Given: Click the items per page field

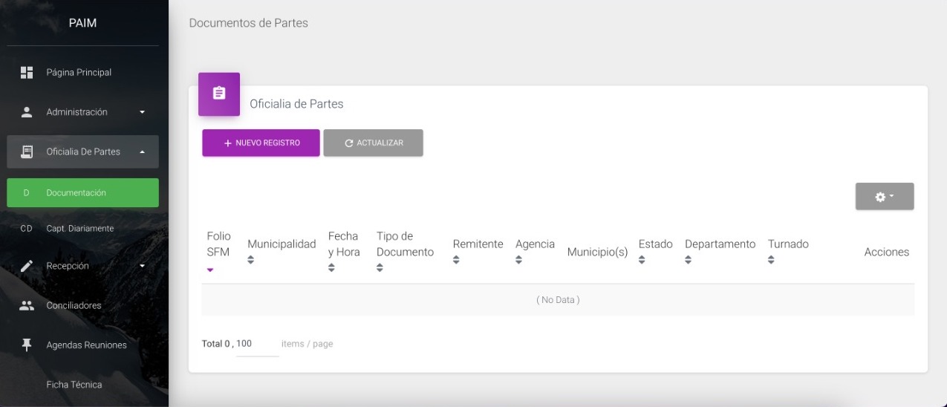Looking at the screenshot, I should pos(257,344).
